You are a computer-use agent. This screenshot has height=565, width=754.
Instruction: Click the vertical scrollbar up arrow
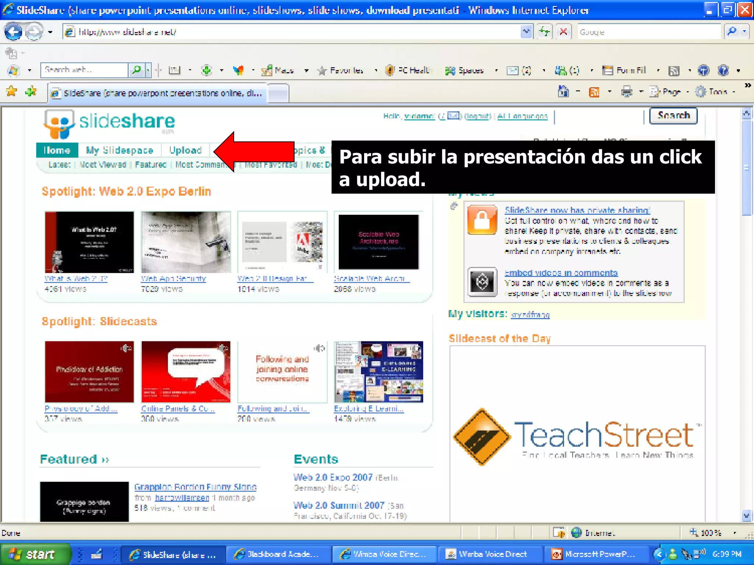click(746, 114)
